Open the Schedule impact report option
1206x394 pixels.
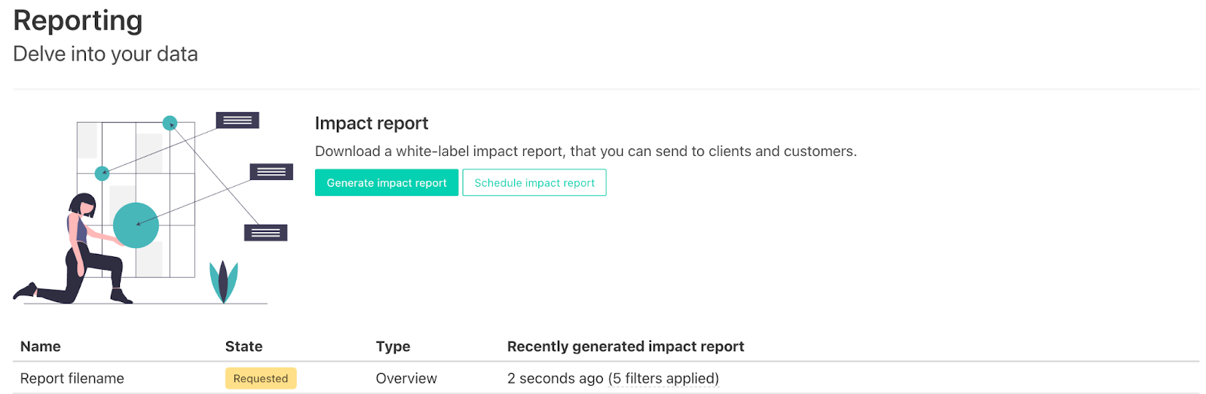[534, 183]
